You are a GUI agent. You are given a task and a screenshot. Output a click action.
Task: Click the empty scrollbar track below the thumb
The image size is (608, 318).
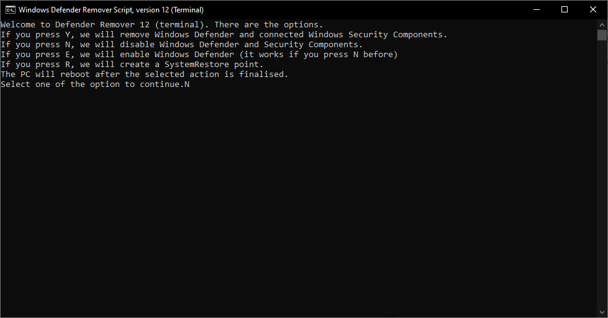pyautogui.click(x=602, y=174)
